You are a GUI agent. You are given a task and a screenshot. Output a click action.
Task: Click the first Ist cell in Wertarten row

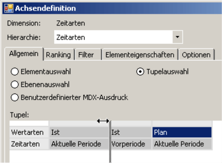[79, 132]
